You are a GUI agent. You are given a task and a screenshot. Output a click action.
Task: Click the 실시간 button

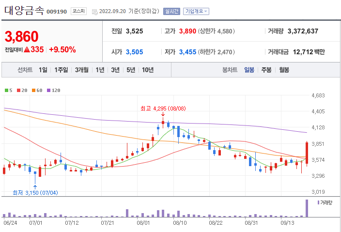[x=171, y=11]
